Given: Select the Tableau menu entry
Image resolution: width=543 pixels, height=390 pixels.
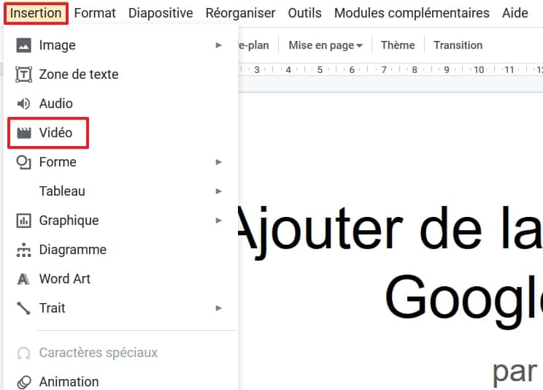Looking at the screenshot, I should tap(121, 191).
